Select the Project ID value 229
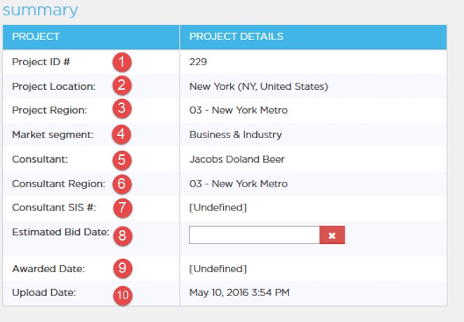Screen dimensions: 464x322 [x=198, y=62]
